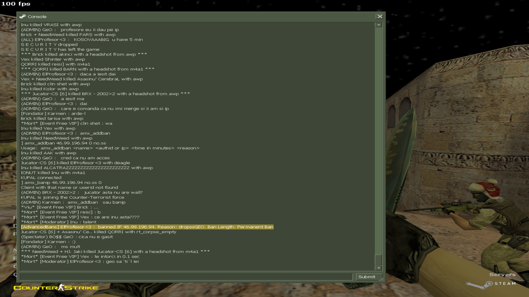
Task: Click the Steam icon on the Console title bar
Action: pyautogui.click(x=24, y=16)
